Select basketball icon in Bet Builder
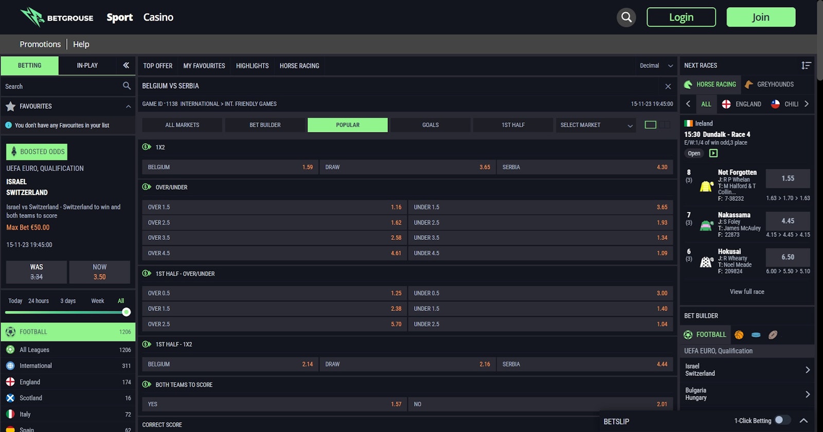The height and width of the screenshot is (432, 823). tap(739, 335)
